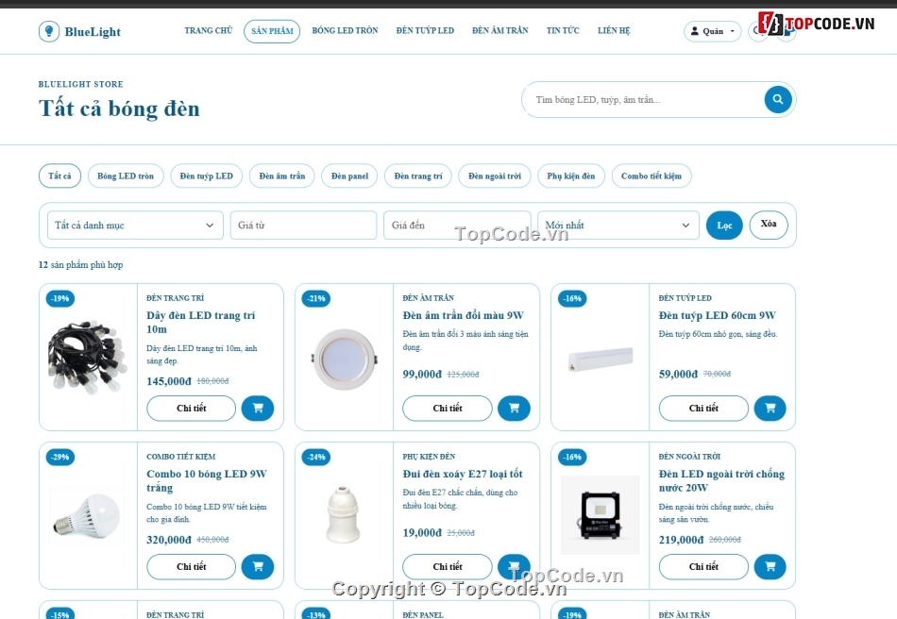Click the Lọc filter button

point(724,226)
